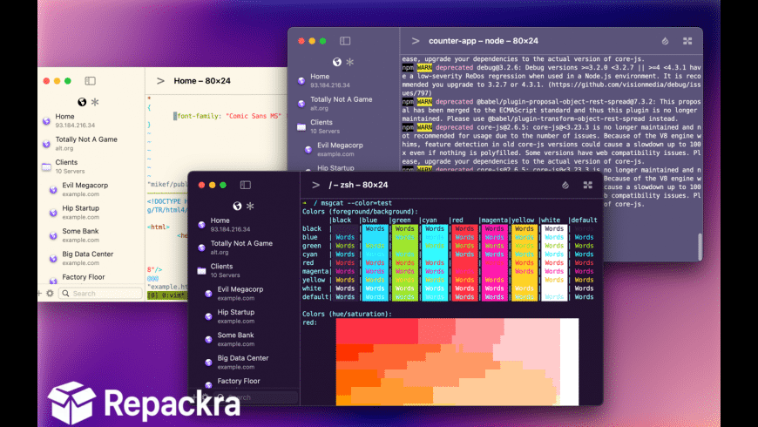Click Totally Not A Game's icon in purple window
The height and width of the screenshot is (427, 758).
point(301,104)
